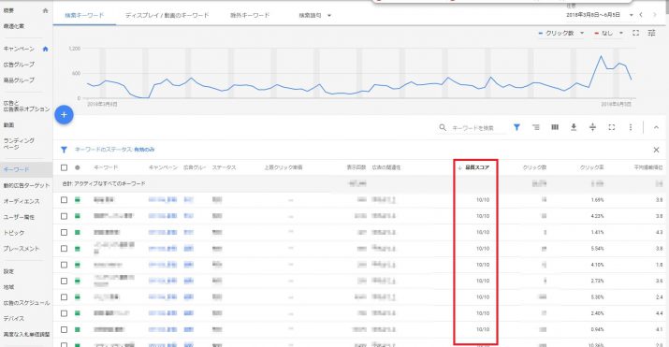The image size is (669, 347).
Task: Click the status dot column header
Action: click(x=78, y=167)
